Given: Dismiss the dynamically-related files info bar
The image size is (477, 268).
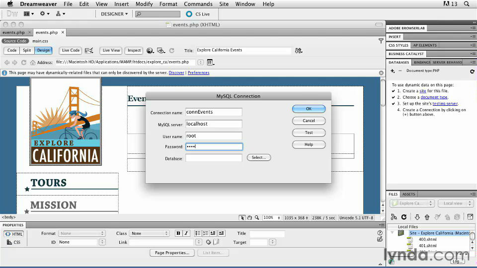Looking at the screenshot, I should pyautogui.click(x=381, y=73).
